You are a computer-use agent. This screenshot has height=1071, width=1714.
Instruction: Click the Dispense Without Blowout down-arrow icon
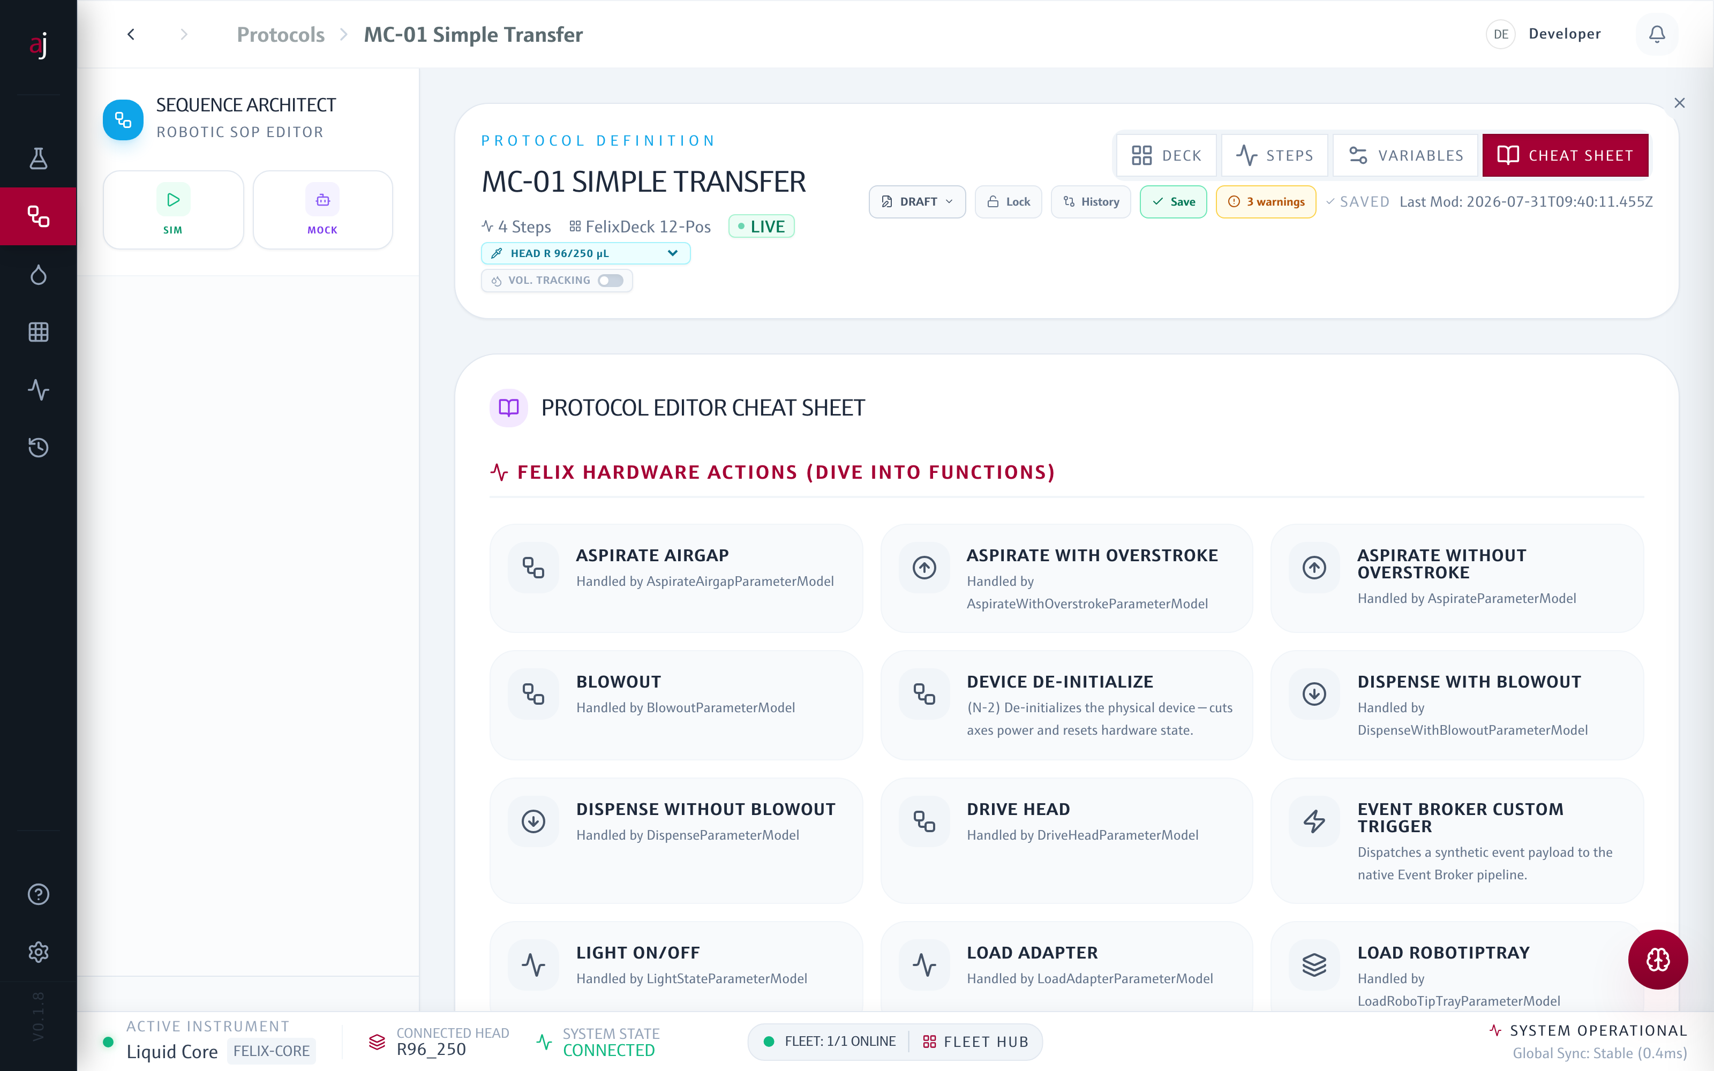coord(533,821)
